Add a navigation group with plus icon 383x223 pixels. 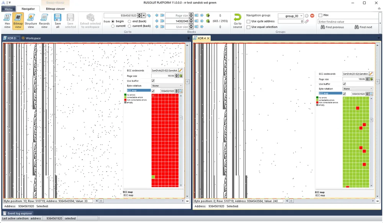tap(306, 16)
